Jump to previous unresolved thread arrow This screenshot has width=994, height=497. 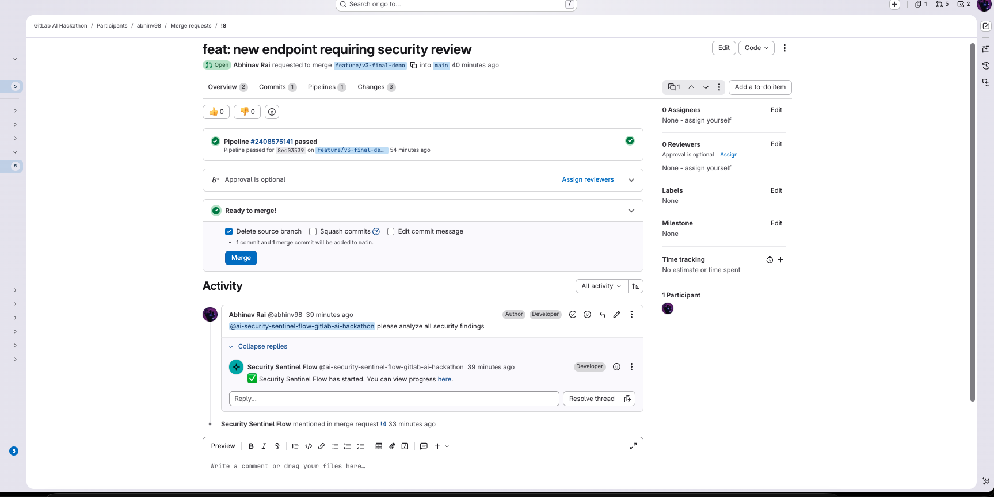click(691, 87)
